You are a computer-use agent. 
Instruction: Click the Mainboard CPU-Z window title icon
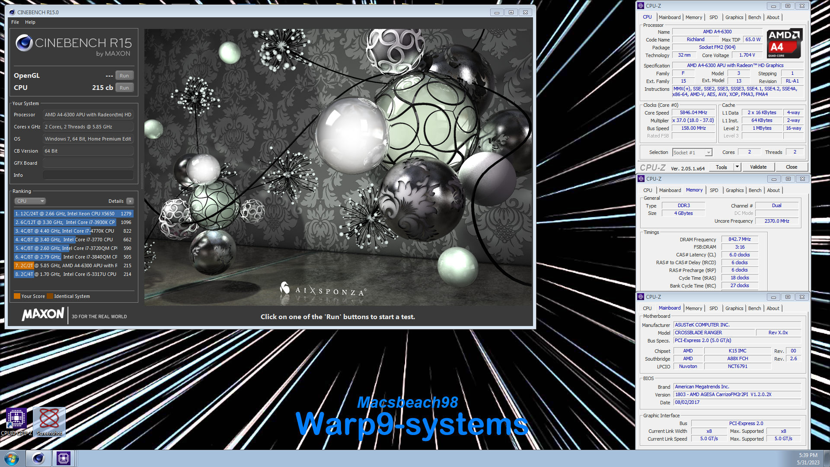click(641, 297)
